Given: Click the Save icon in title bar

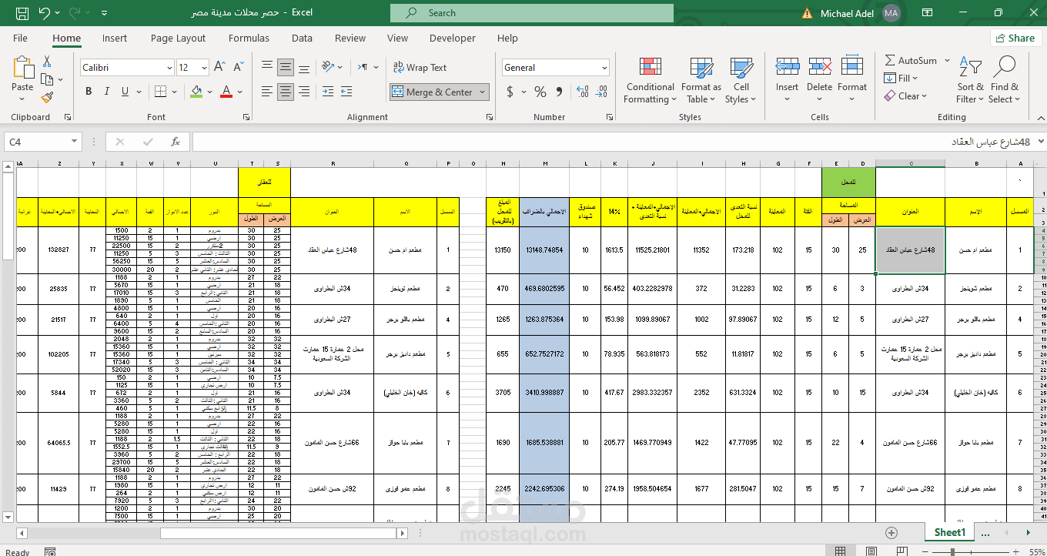Looking at the screenshot, I should click(22, 13).
